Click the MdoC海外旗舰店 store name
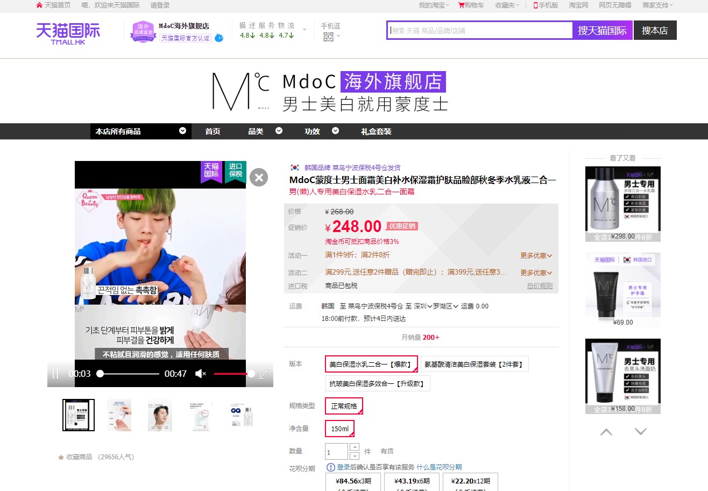This screenshot has width=708, height=491. click(184, 26)
